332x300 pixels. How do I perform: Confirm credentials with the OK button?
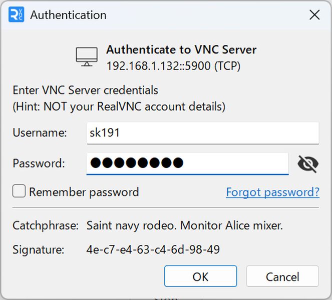coord(200,276)
